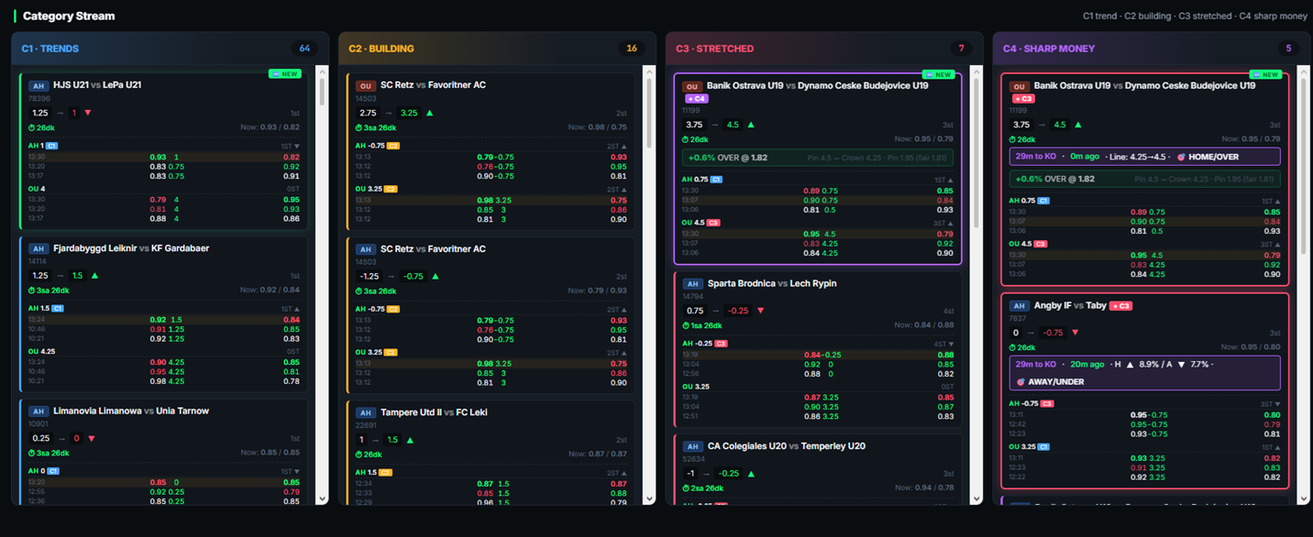Click the 5 count badge in C4 Sharp Money

click(x=1288, y=49)
